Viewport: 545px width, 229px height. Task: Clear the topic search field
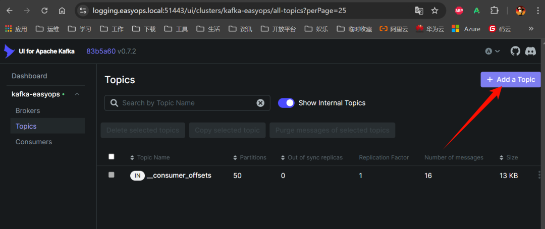click(260, 103)
